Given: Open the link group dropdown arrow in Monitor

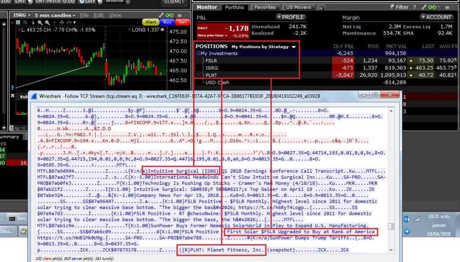Looking at the screenshot, I should (x=439, y=6).
